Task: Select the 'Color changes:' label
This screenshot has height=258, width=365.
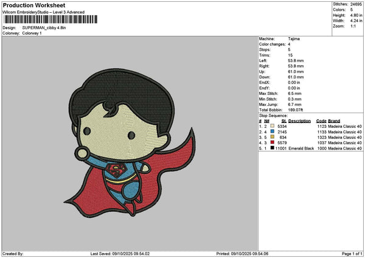Action: click(x=273, y=44)
